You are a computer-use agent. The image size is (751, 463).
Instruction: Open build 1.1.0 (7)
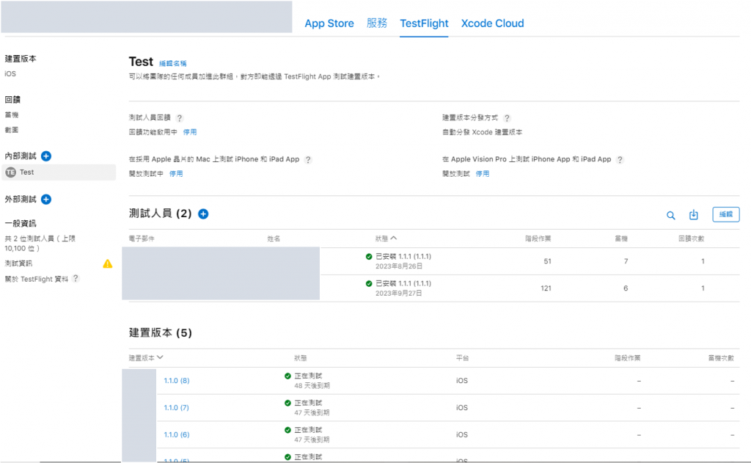point(176,407)
